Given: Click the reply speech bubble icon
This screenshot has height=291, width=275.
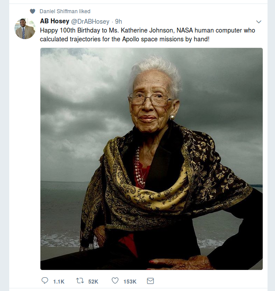Looking at the screenshot, I should [x=45, y=280].
